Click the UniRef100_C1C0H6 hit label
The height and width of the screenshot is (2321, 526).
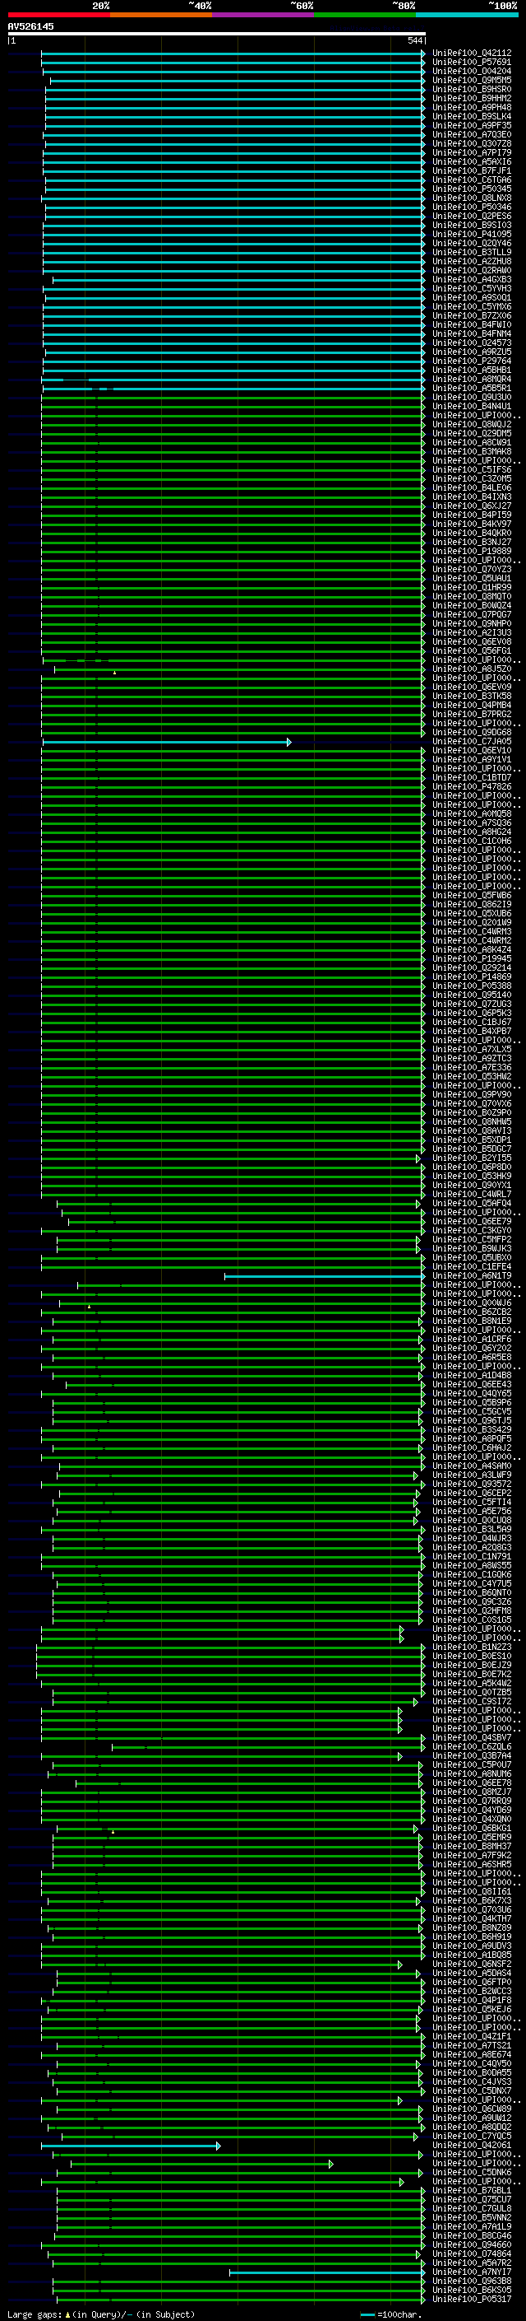472,841
